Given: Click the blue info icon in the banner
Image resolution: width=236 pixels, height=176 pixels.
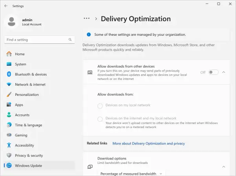Looking at the screenshot, I should [89, 35].
